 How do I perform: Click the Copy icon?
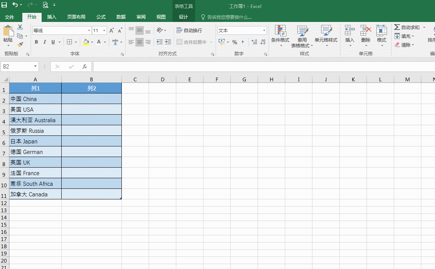click(x=20, y=36)
